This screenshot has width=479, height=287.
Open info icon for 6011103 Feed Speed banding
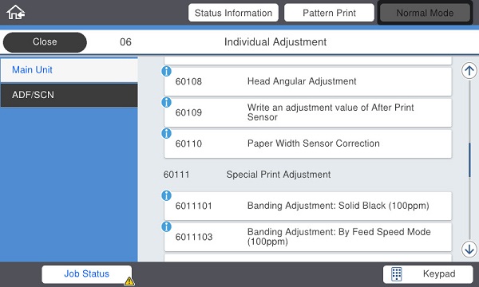pos(166,226)
